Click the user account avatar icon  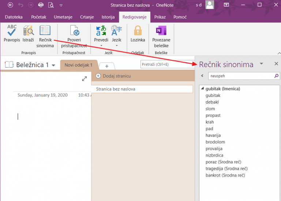tap(210, 5)
